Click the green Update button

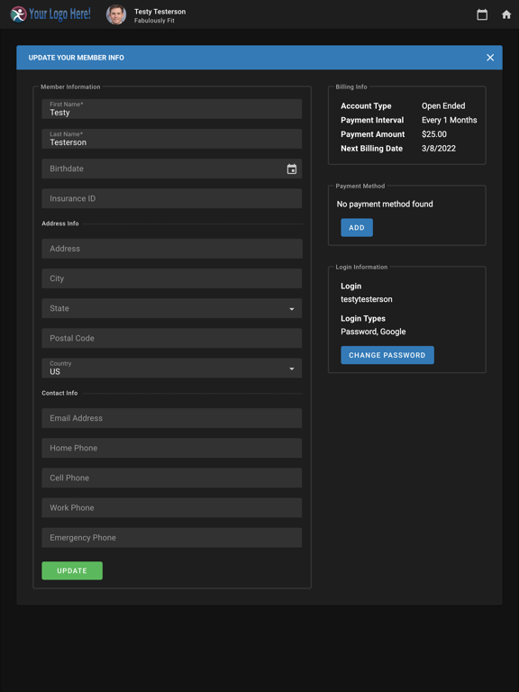pos(72,570)
